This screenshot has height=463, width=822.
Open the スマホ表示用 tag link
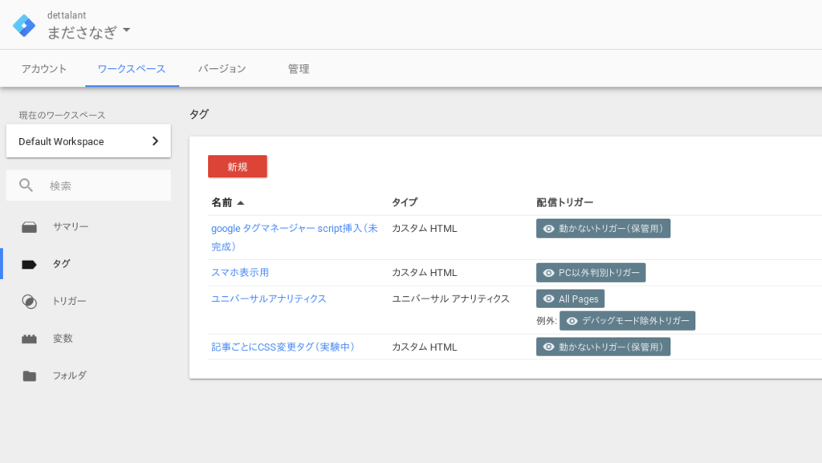coord(240,273)
